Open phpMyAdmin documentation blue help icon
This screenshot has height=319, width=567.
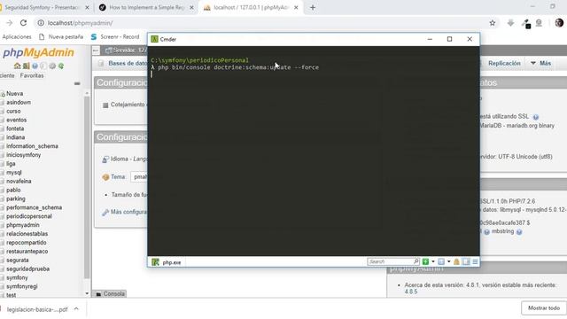point(35,66)
